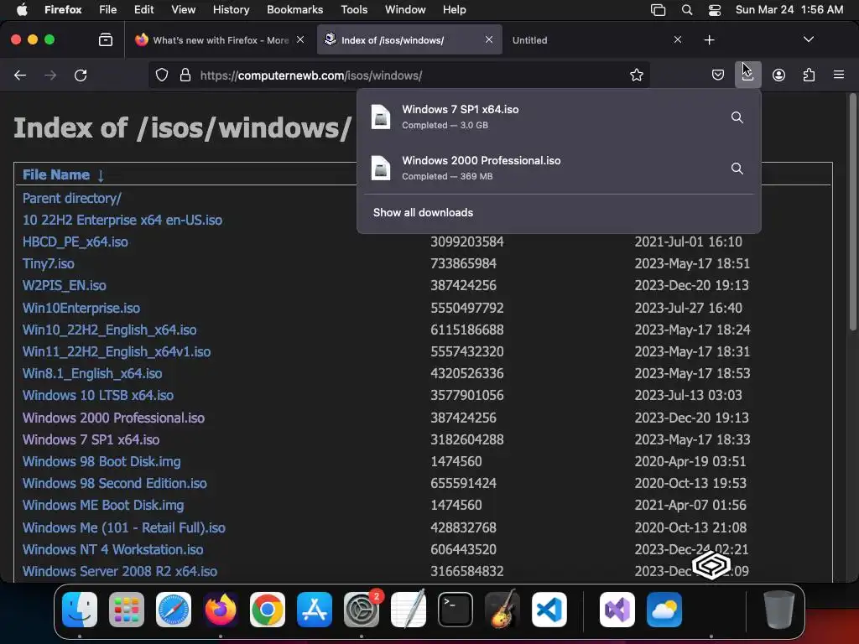Image resolution: width=859 pixels, height=644 pixels.
Task: Download Win11_22H2_English_x64v1.iso
Action: tap(117, 351)
